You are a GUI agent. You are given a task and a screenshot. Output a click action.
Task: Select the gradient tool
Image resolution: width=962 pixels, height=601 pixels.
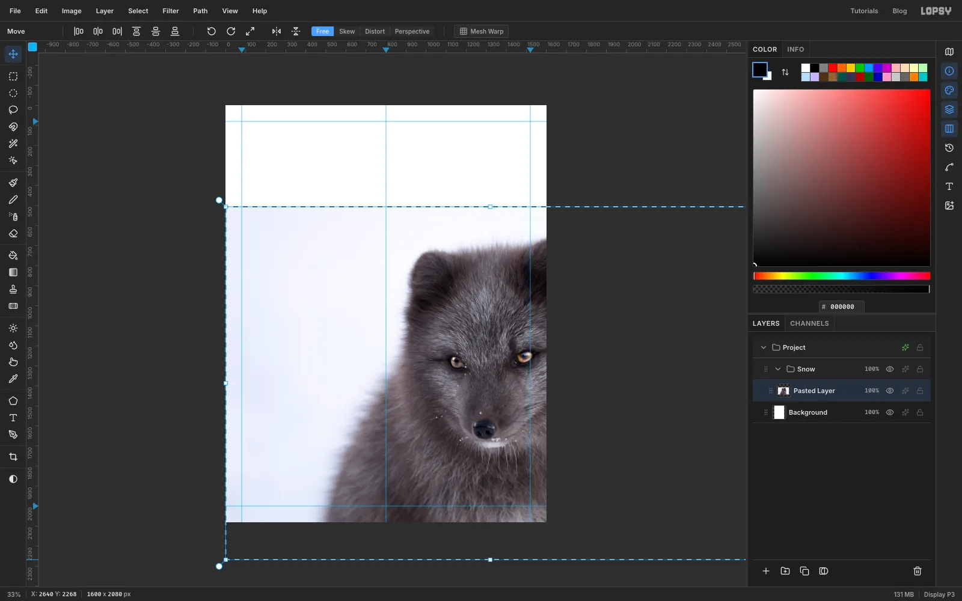pyautogui.click(x=13, y=272)
